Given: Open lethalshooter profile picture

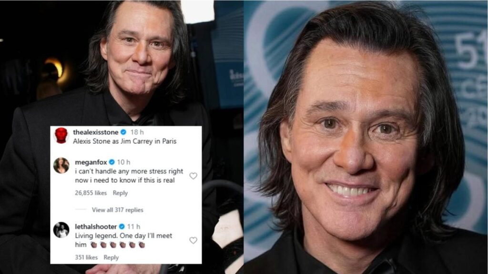Looking at the screenshot, I should [61, 230].
